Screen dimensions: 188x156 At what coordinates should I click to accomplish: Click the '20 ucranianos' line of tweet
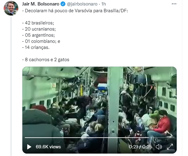pos(39,29)
